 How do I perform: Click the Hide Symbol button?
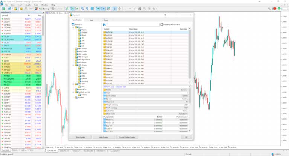(104, 138)
